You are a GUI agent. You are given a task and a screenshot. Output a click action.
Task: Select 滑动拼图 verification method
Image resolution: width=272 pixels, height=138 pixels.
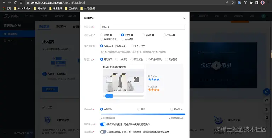click(x=102, y=59)
